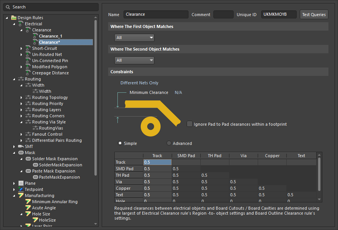The image size is (338, 230).
Task: Click the Copper column header
Action: 272,156
